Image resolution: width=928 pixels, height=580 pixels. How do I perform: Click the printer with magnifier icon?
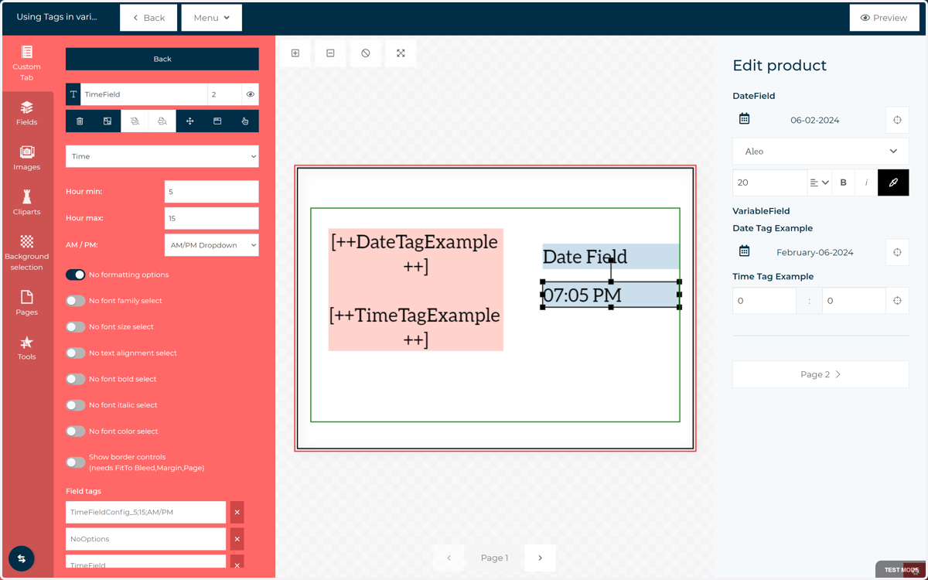click(162, 121)
